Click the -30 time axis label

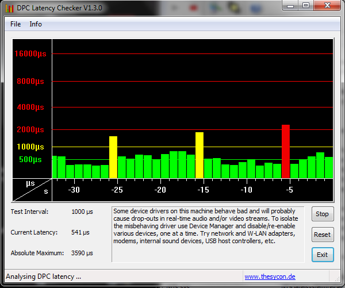(74, 190)
